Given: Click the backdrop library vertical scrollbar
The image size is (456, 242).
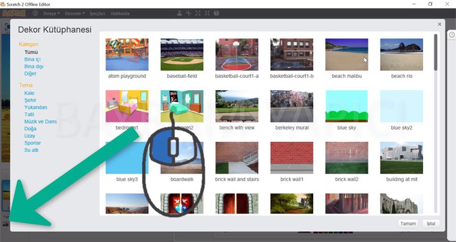Looking at the screenshot, I should 435,52.
